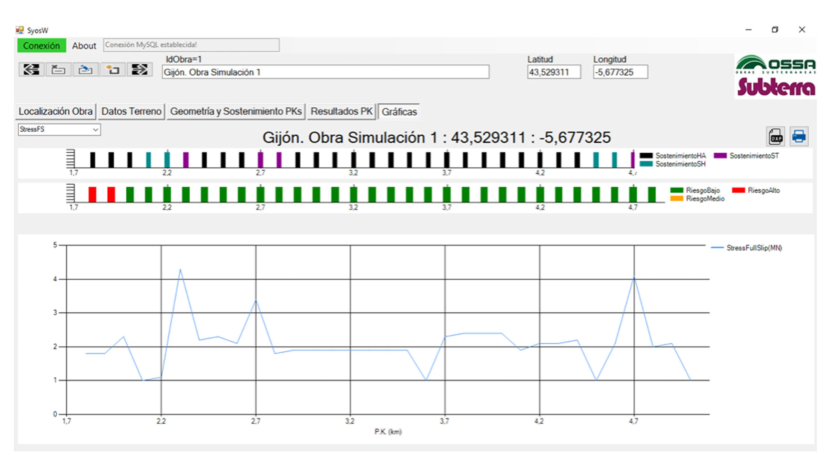Viewport: 834px width, 476px height.
Task: Click the edit record pencil icon
Action: [85, 69]
